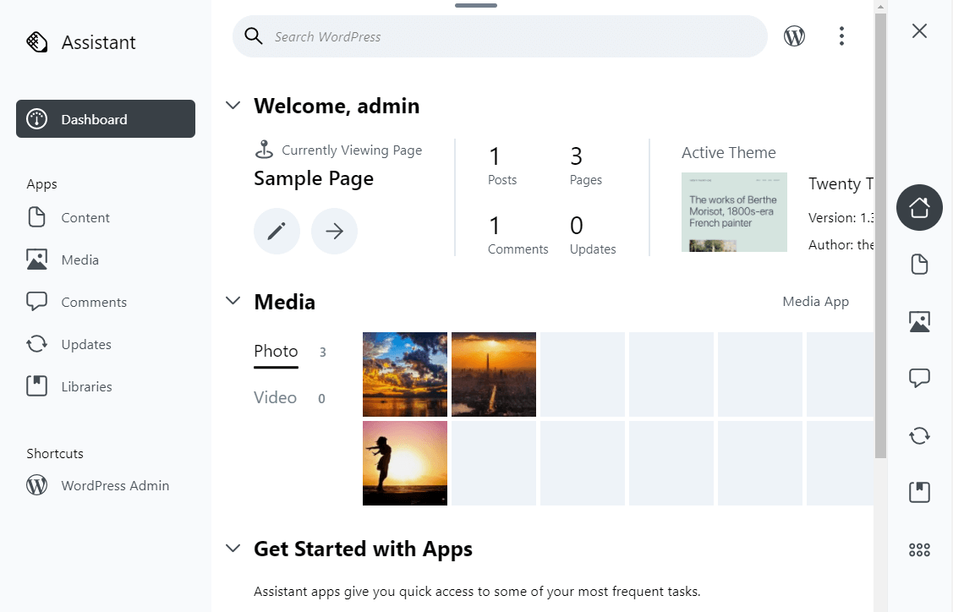Select the Photo tab in Media
This screenshot has height=612, width=953.
click(276, 351)
